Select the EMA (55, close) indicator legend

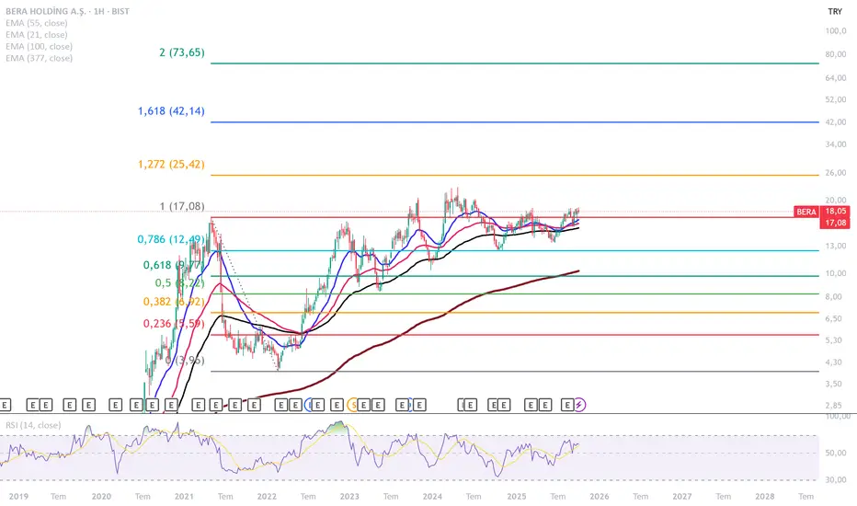pyautogui.click(x=37, y=23)
